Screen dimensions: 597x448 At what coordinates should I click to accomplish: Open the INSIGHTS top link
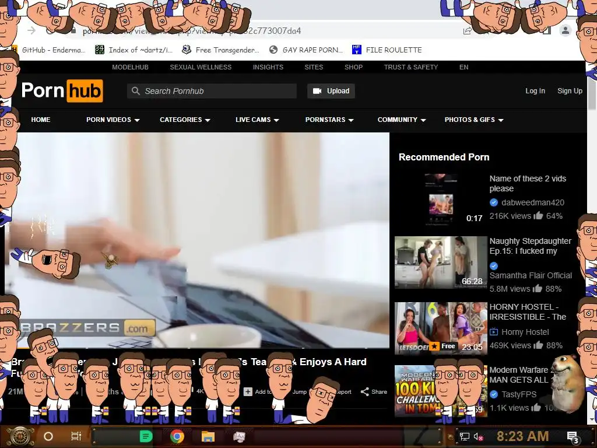click(x=268, y=67)
